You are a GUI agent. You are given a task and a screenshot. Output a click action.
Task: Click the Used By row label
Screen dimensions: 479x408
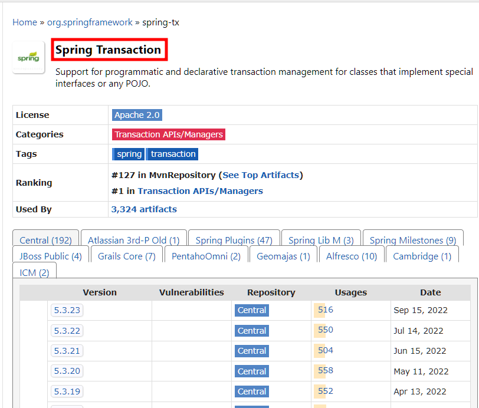click(34, 209)
